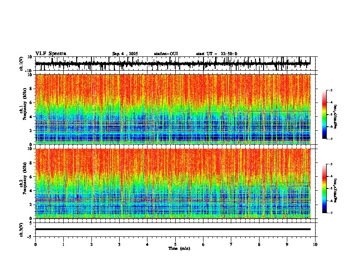Click the date text "Sep. 4 , 2025"

coord(125,54)
